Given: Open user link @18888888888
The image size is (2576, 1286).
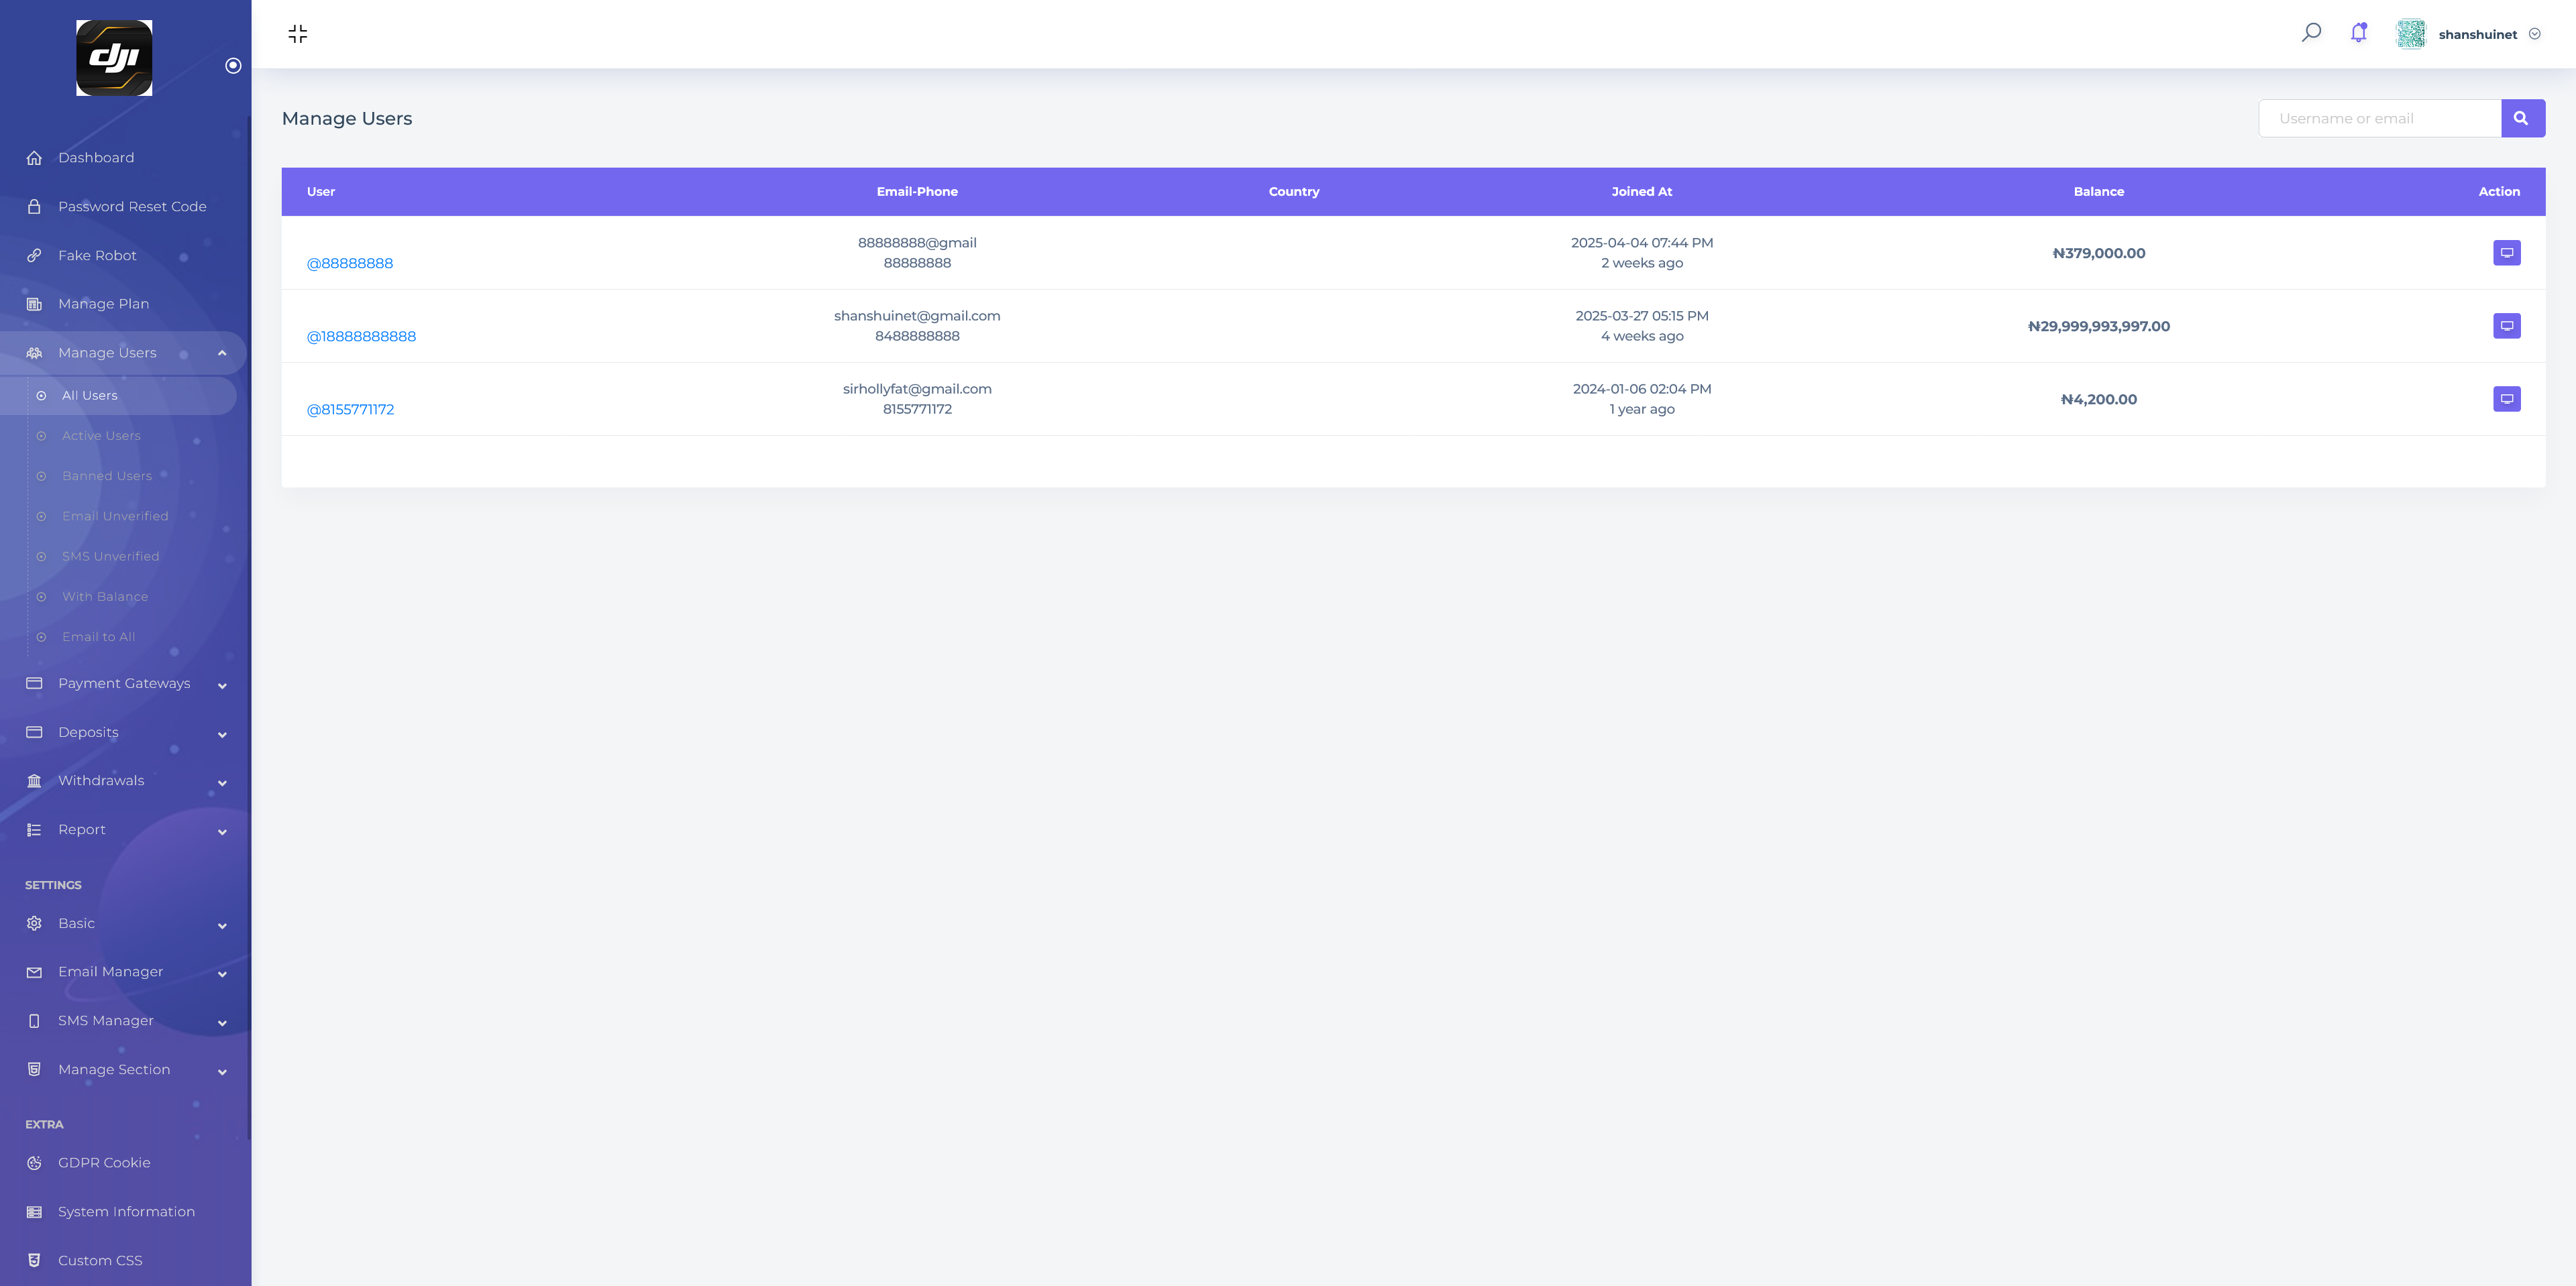Looking at the screenshot, I should click(x=361, y=337).
